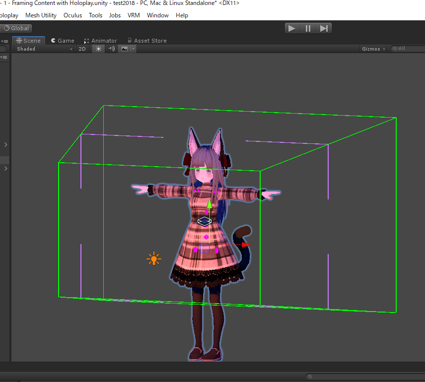Click the scene search All field
425x382 pixels.
408,49
